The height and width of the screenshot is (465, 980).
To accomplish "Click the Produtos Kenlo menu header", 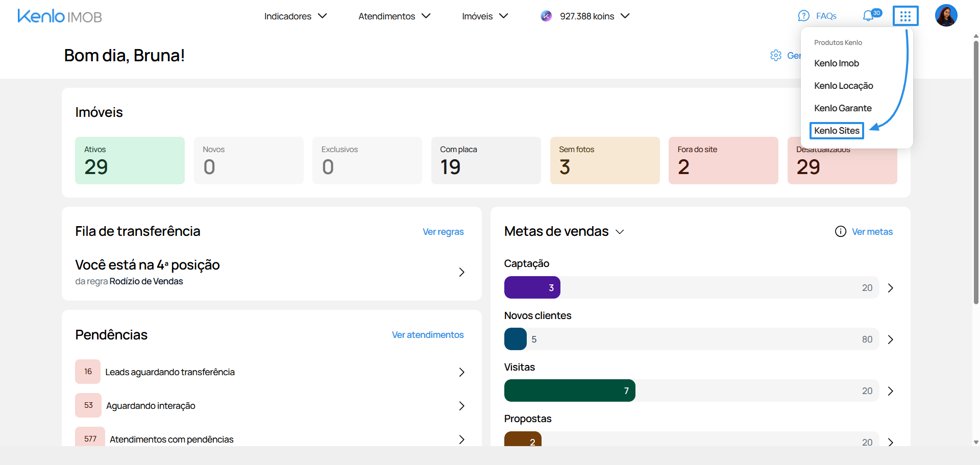I will pyautogui.click(x=838, y=42).
